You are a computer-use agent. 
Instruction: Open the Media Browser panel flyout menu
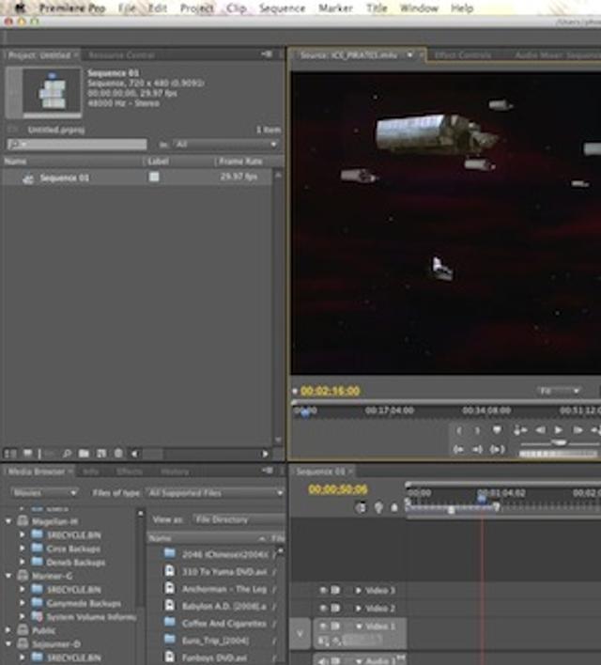pyautogui.click(x=268, y=471)
